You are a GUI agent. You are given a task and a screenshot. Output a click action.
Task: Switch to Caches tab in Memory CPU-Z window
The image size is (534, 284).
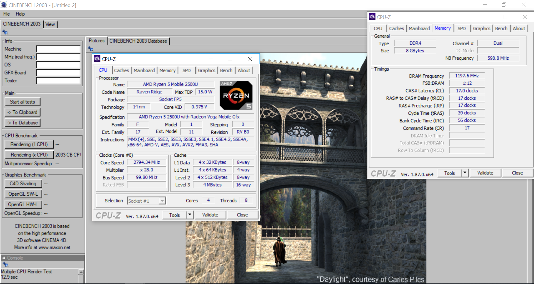tap(397, 28)
